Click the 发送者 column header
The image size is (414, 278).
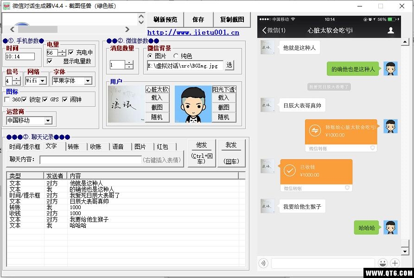(56, 176)
